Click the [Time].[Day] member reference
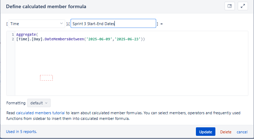Viewport: 254px width, 139px height. tap(29, 39)
